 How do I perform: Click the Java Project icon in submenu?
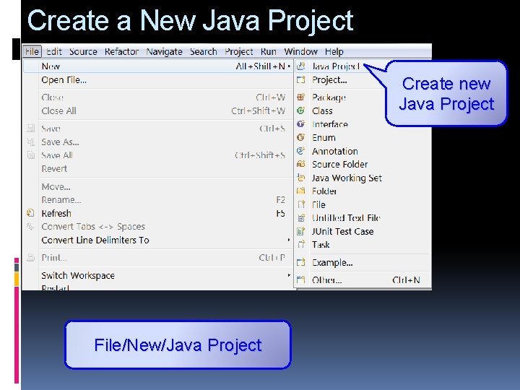300,66
